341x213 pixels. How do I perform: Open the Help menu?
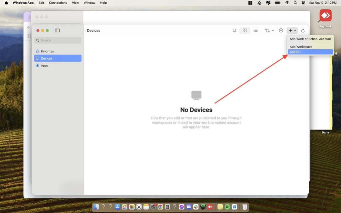(x=103, y=3)
